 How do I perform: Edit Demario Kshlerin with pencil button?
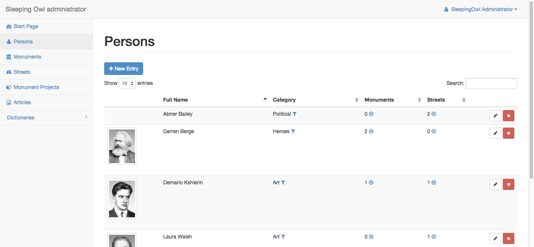point(495,184)
